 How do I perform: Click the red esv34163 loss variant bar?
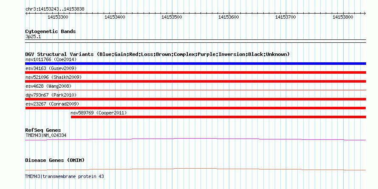(195, 72)
